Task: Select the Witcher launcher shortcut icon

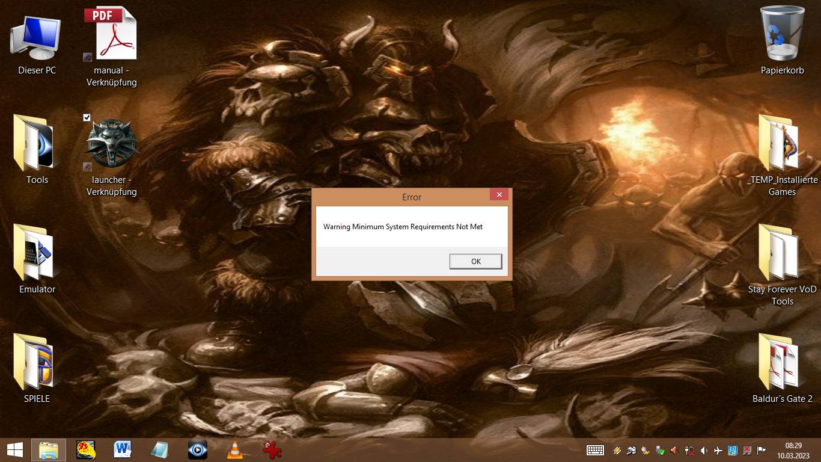Action: click(112, 144)
